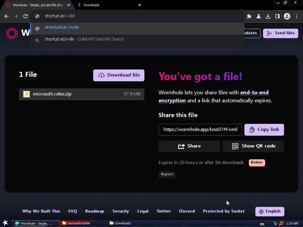Click the keyboard tray icon
The height and width of the screenshot is (227, 303).
pos(262,223)
